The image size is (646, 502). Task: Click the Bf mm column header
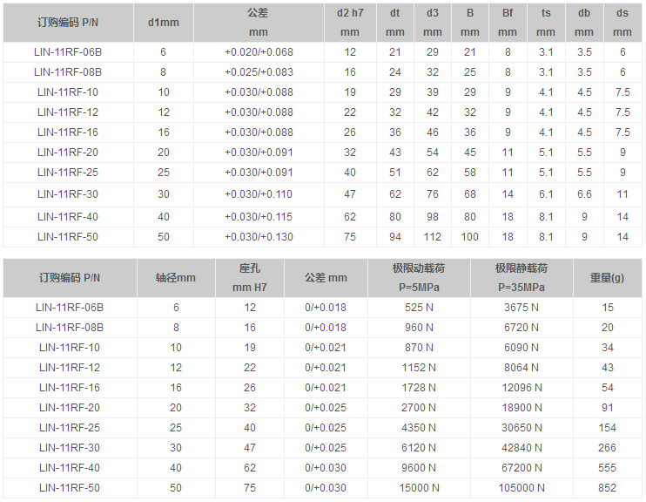coord(508,23)
